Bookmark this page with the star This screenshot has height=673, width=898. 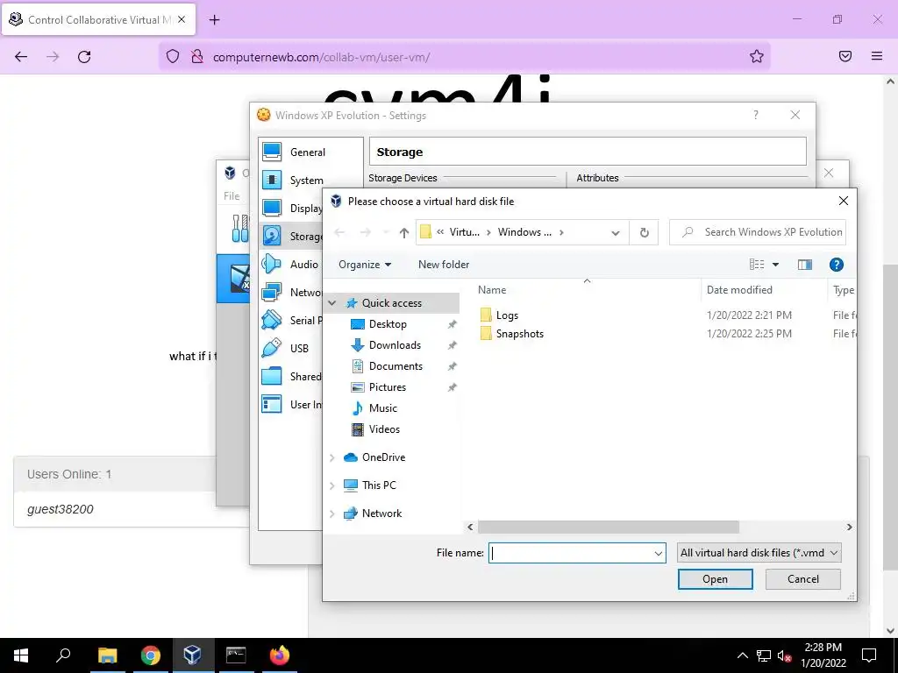[757, 57]
